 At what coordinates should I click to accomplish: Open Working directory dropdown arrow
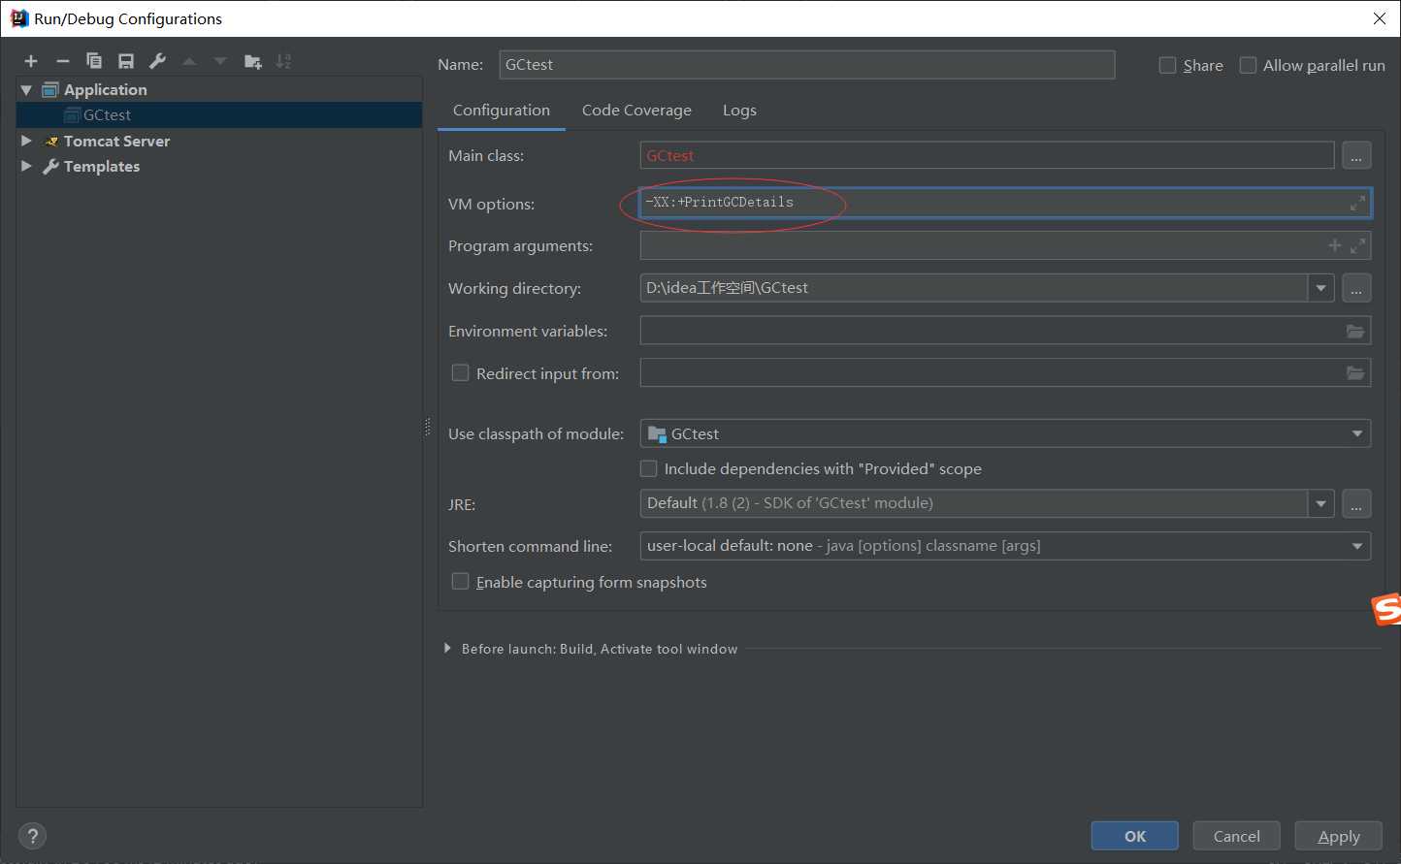pos(1320,288)
